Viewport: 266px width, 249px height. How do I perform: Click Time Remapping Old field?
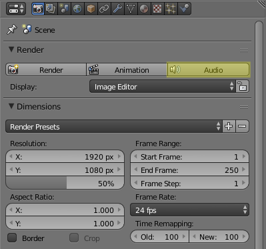(159, 237)
